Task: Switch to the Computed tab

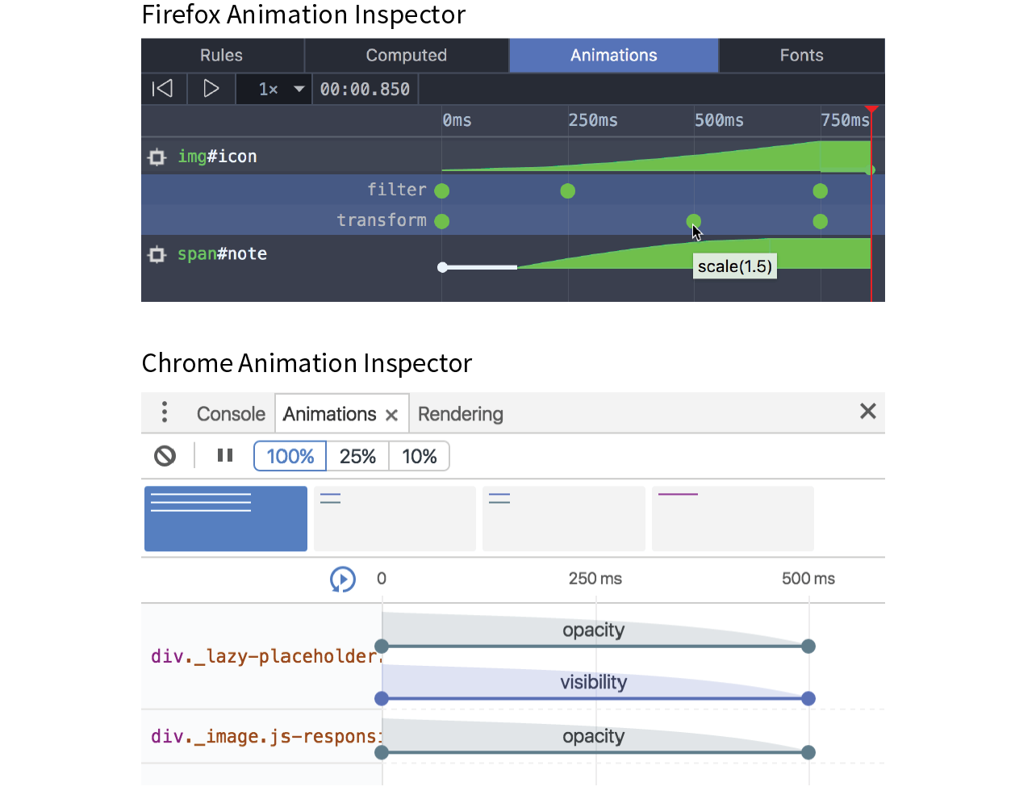Action: [x=407, y=56]
